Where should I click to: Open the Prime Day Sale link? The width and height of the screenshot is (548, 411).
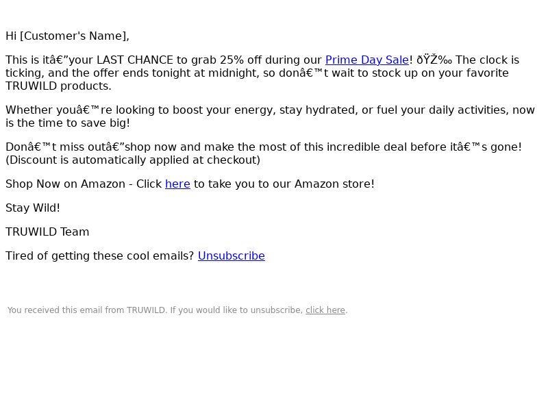[367, 60]
